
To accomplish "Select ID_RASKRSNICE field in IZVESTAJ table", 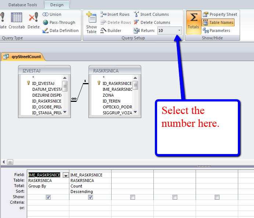I will [47, 101].
